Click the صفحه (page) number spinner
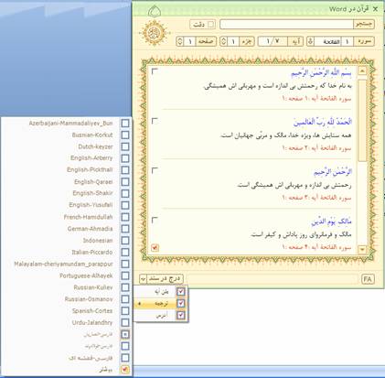The image size is (385, 378). [x=180, y=41]
